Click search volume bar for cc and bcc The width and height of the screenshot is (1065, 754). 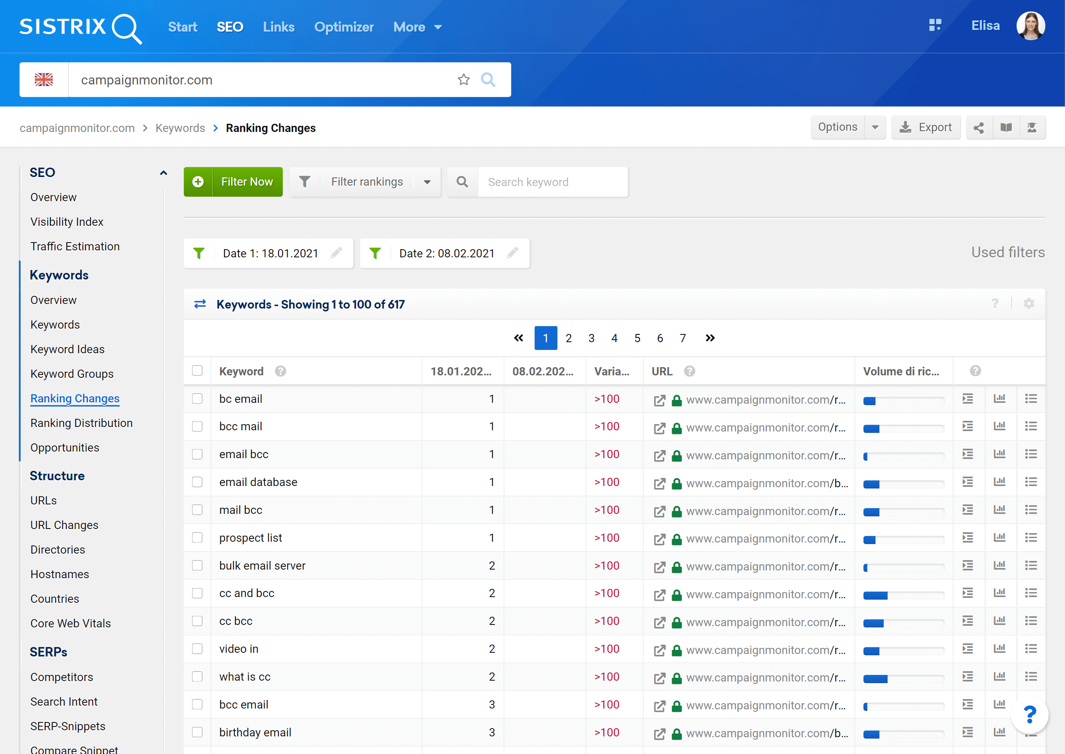point(903,596)
